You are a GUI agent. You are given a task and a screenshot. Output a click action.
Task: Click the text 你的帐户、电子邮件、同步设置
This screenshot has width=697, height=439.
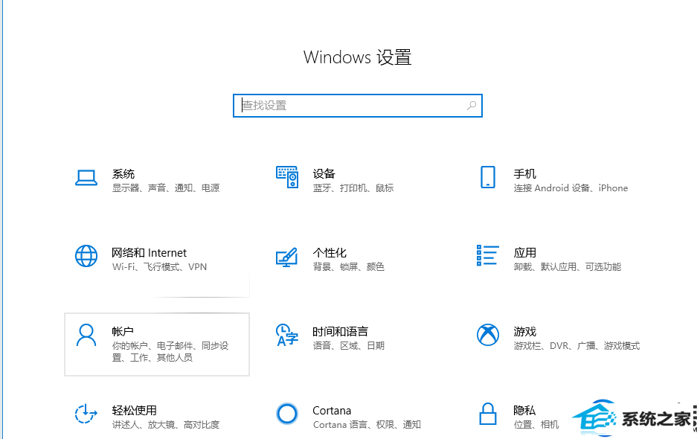pyautogui.click(x=170, y=352)
